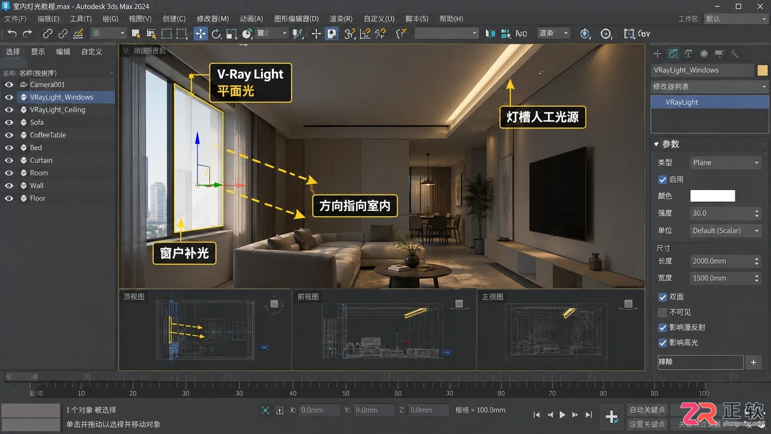Open the Hierarchy panel tab icon

pyautogui.click(x=689, y=54)
